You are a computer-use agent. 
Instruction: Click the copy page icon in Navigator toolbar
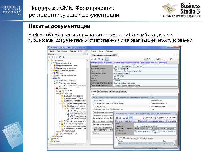[x=56, y=57]
